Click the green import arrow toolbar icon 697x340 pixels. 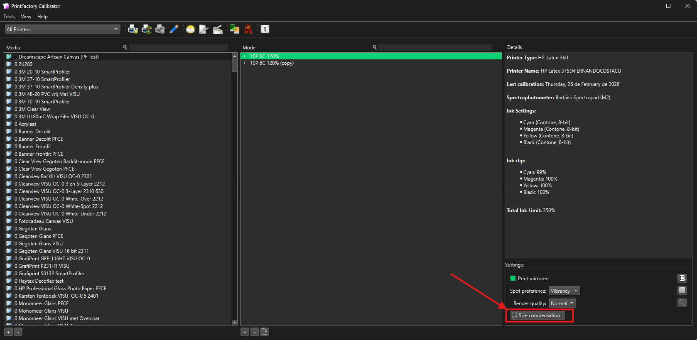(x=235, y=29)
